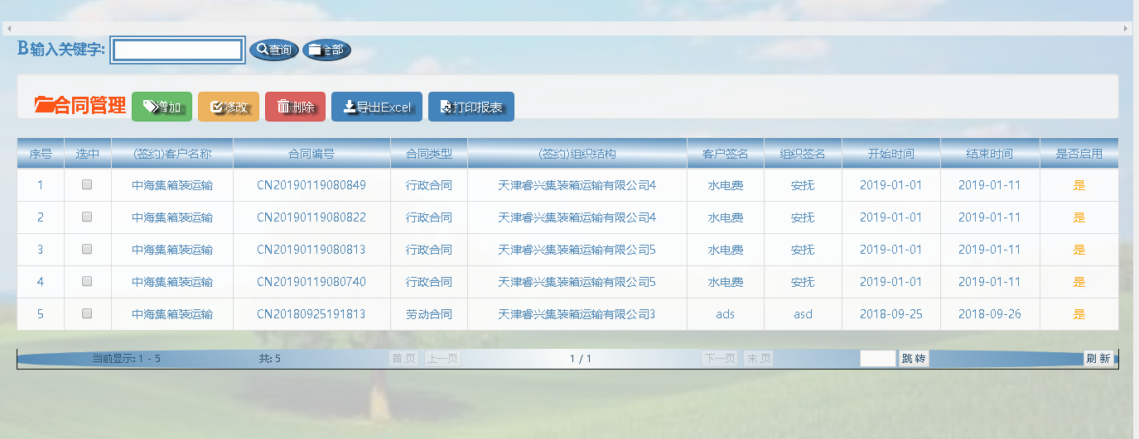Click the 开始时间 column header

click(891, 154)
